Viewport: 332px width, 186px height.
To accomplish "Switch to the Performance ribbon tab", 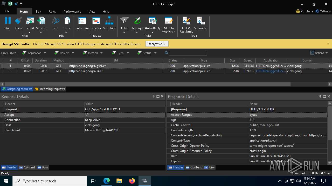I will click(72, 11).
